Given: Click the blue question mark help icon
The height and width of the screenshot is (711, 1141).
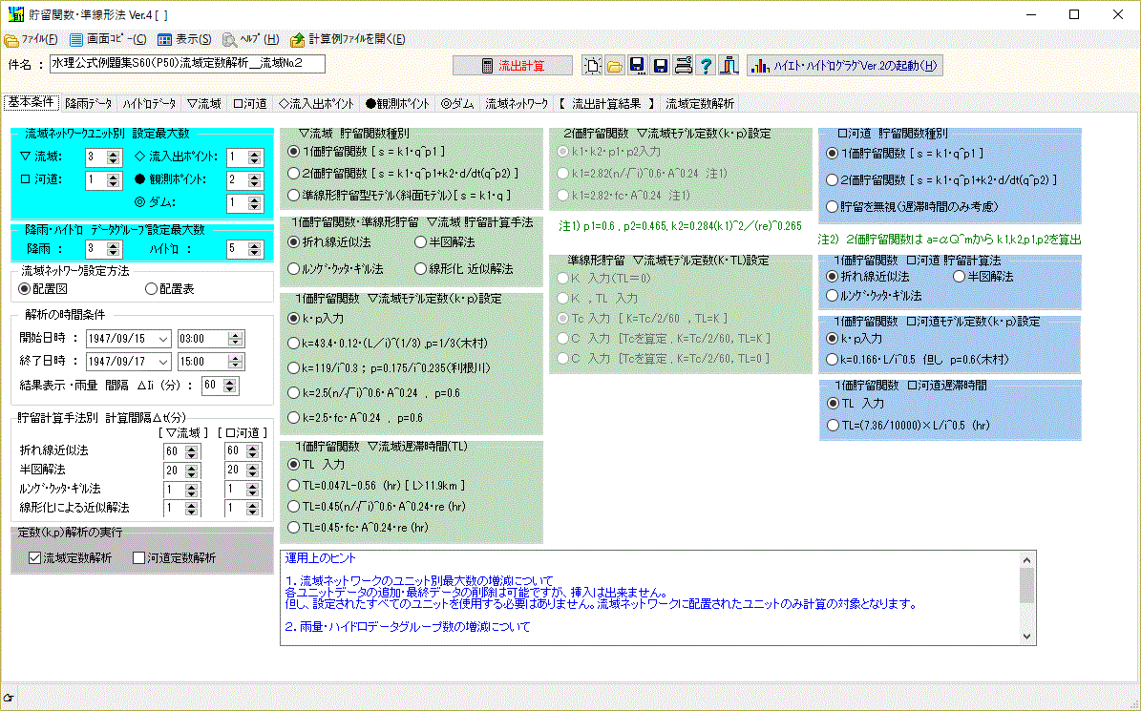Looking at the screenshot, I should point(706,65).
